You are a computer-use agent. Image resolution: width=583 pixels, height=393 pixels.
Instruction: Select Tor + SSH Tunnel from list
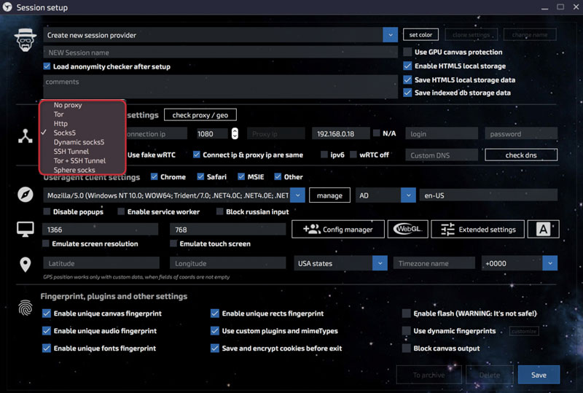point(79,160)
